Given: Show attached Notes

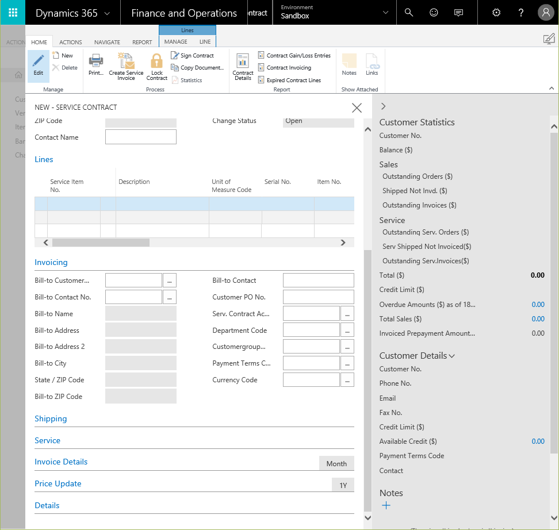Looking at the screenshot, I should click(x=349, y=64).
